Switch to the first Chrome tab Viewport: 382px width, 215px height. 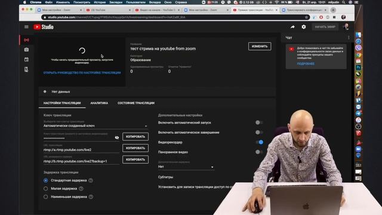(x=59, y=10)
